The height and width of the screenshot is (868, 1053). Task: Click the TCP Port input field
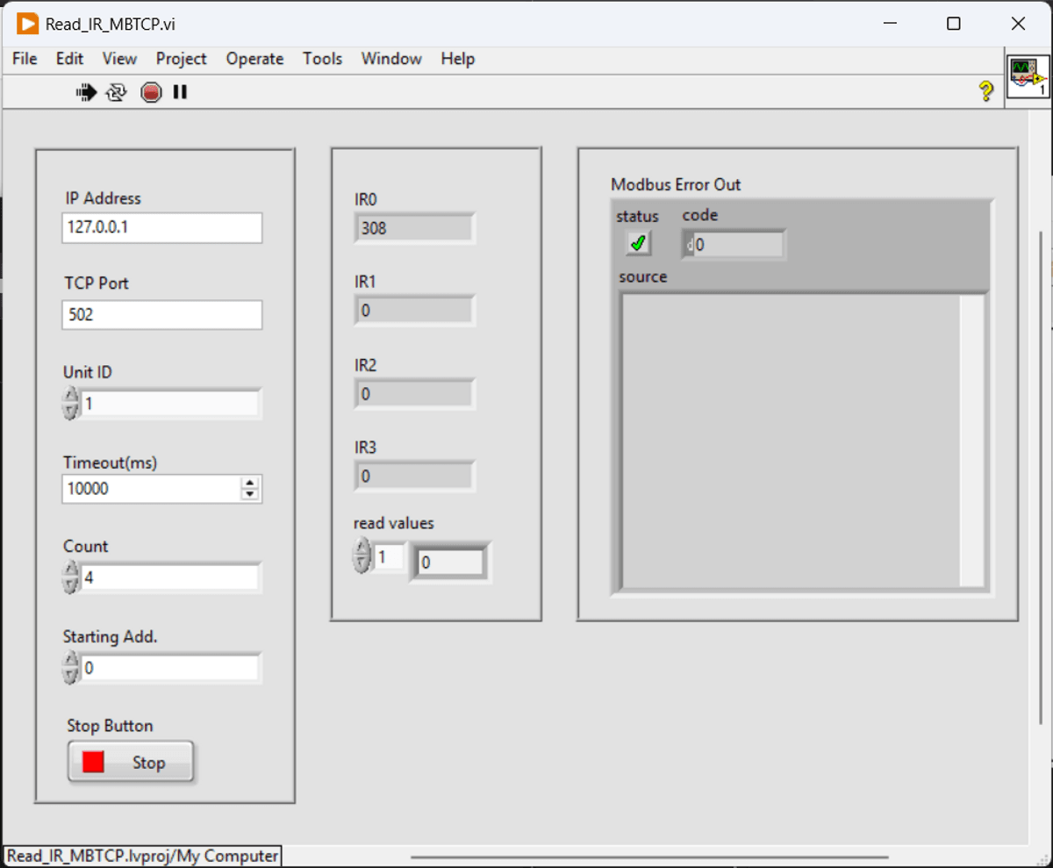click(162, 315)
